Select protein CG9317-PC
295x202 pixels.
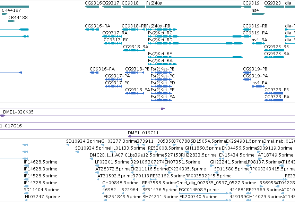(118, 83)
